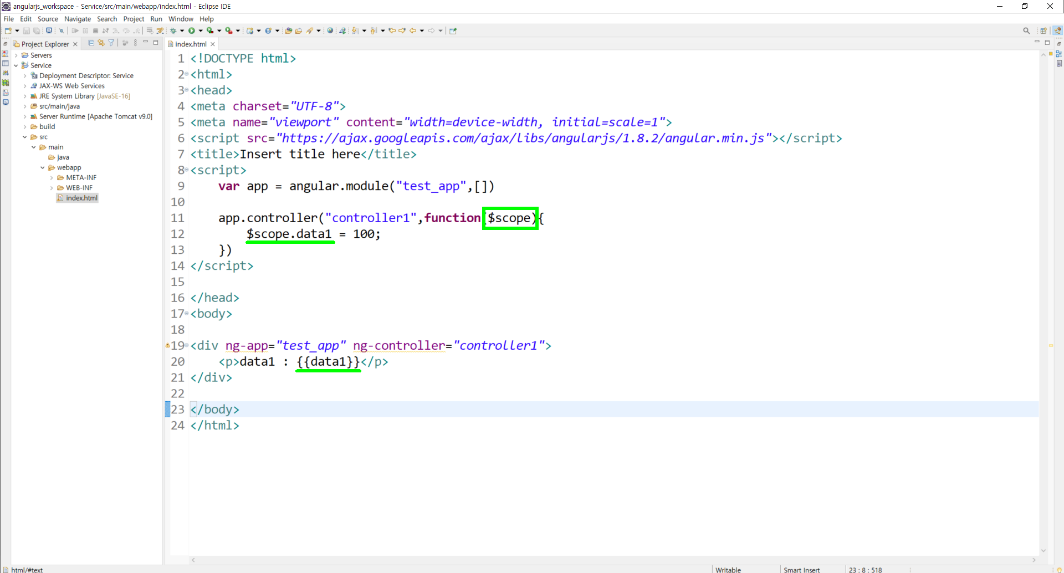Image resolution: width=1064 pixels, height=573 pixels.
Task: Toggle Link with Editor in Project Explorer
Action: tap(101, 43)
